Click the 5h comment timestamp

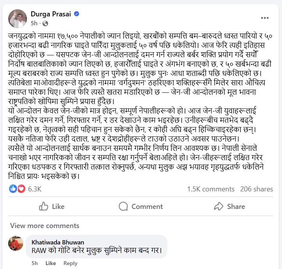35,263
